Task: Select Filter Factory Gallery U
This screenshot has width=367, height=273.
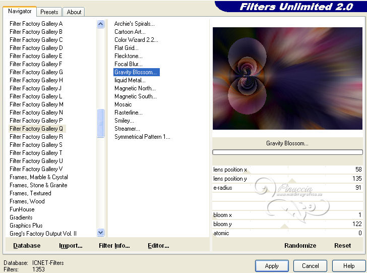Action: [36, 161]
